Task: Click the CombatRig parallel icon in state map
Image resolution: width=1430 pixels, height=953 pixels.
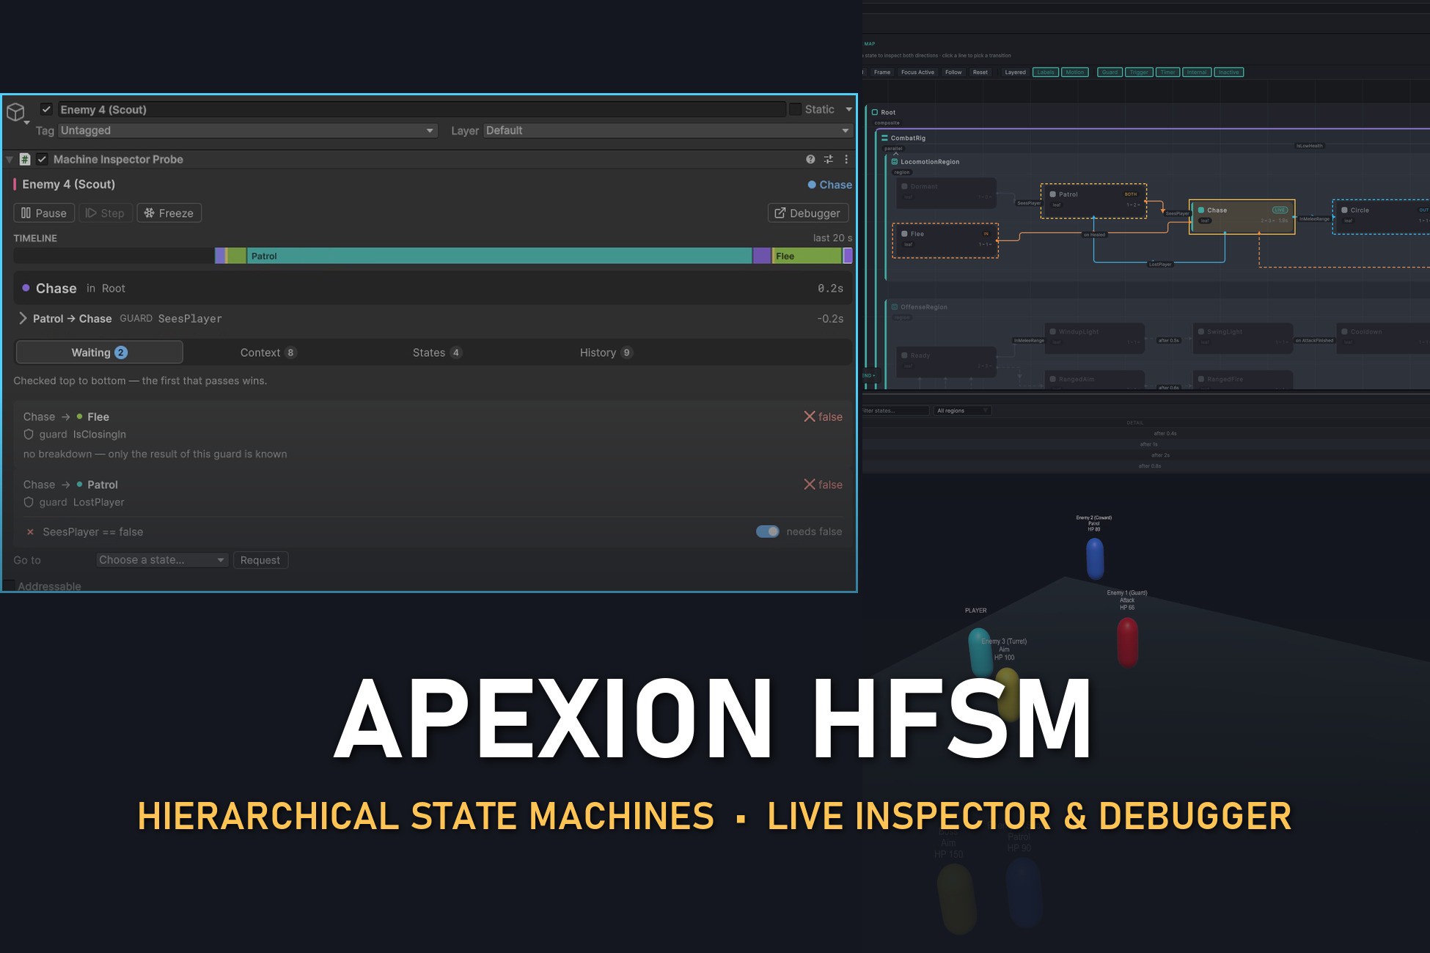Action: click(885, 138)
